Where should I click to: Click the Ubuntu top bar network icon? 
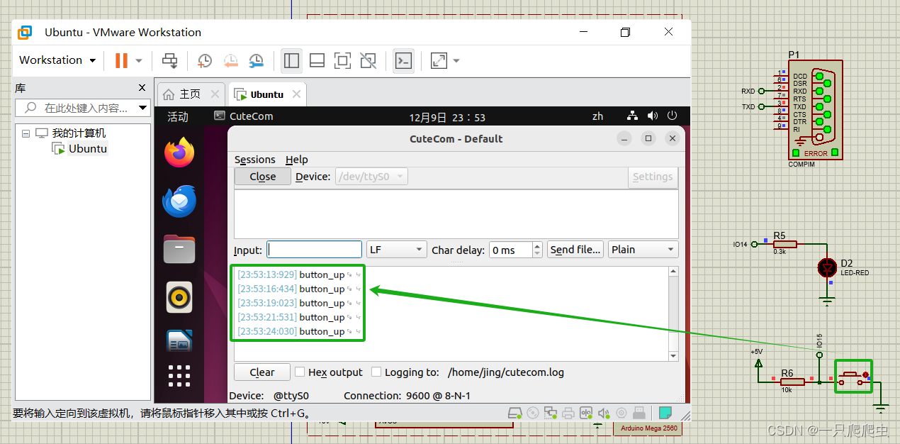coord(634,116)
